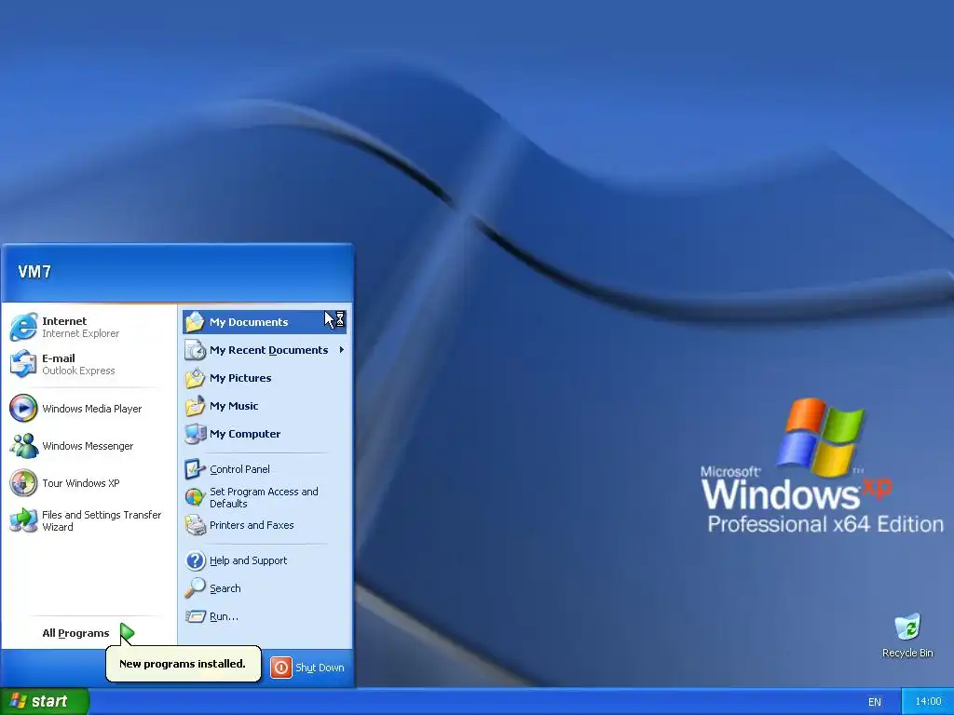
Task: Click the Recycle Bin label text
Action: 907,653
